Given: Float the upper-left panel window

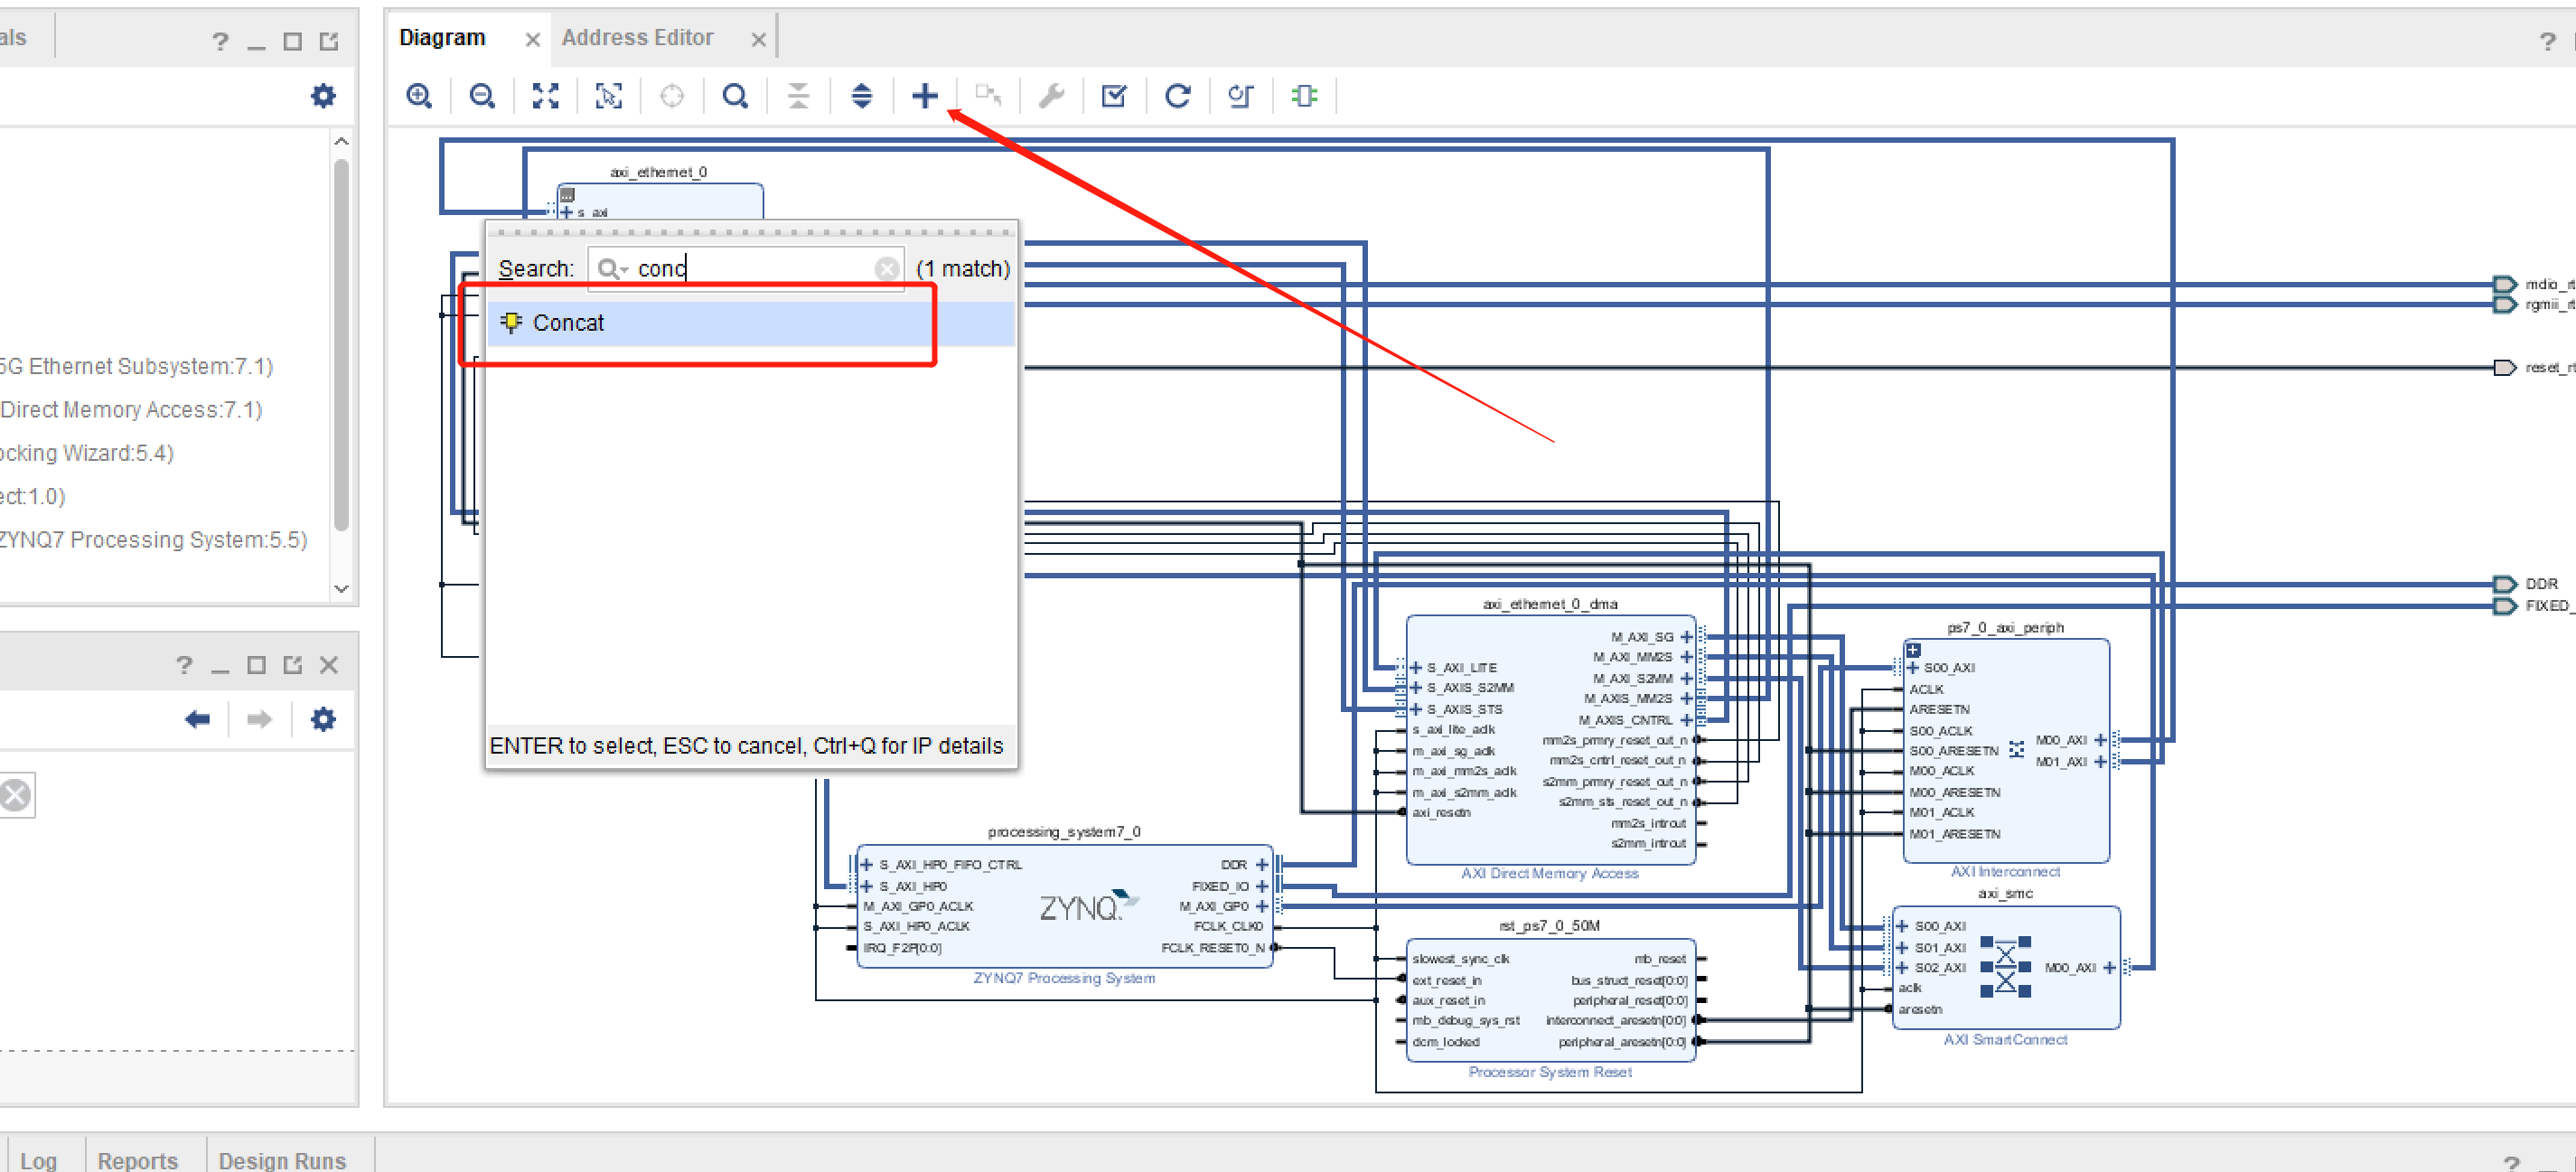Looking at the screenshot, I should (x=329, y=41).
